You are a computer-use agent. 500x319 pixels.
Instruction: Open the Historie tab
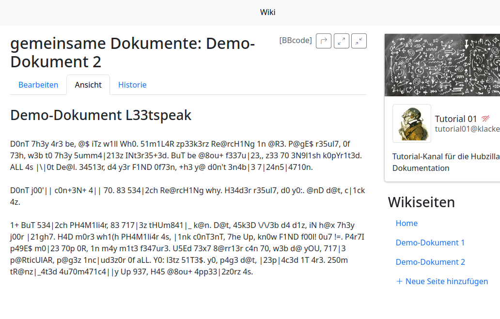point(132,85)
